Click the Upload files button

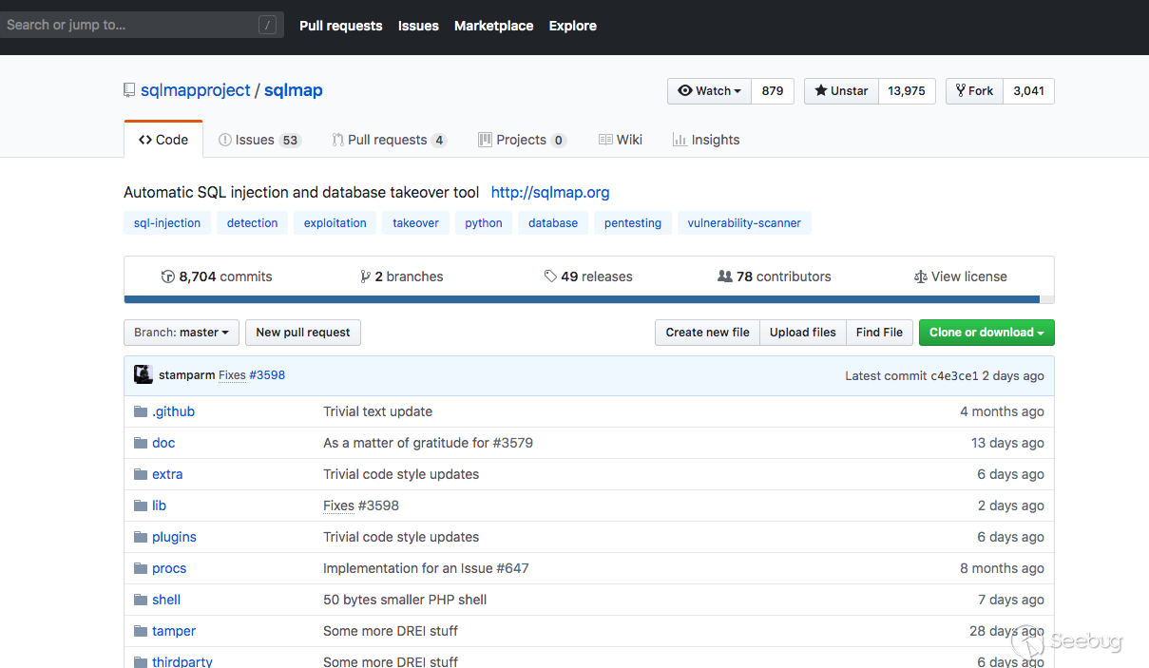(803, 333)
